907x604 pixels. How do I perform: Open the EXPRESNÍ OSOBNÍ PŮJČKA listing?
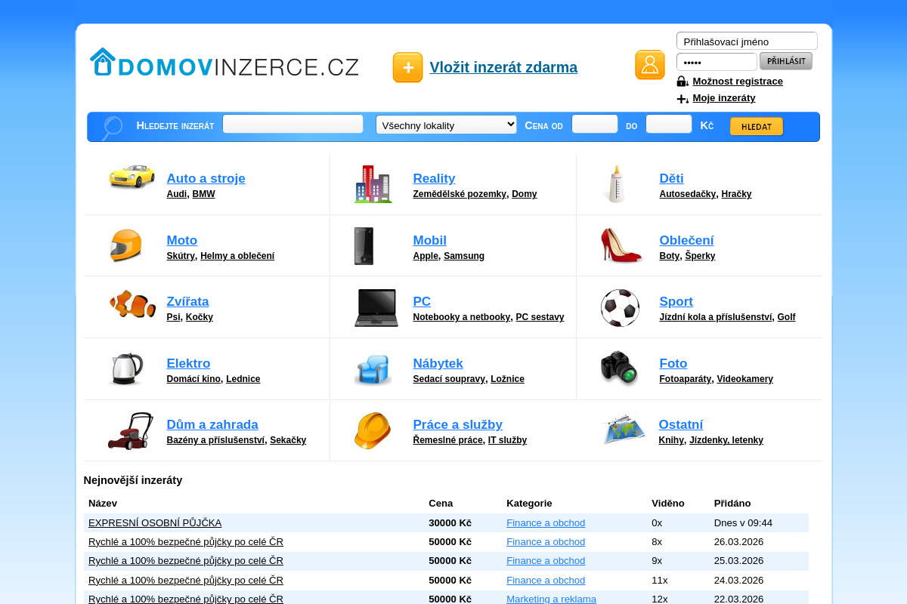[154, 522]
